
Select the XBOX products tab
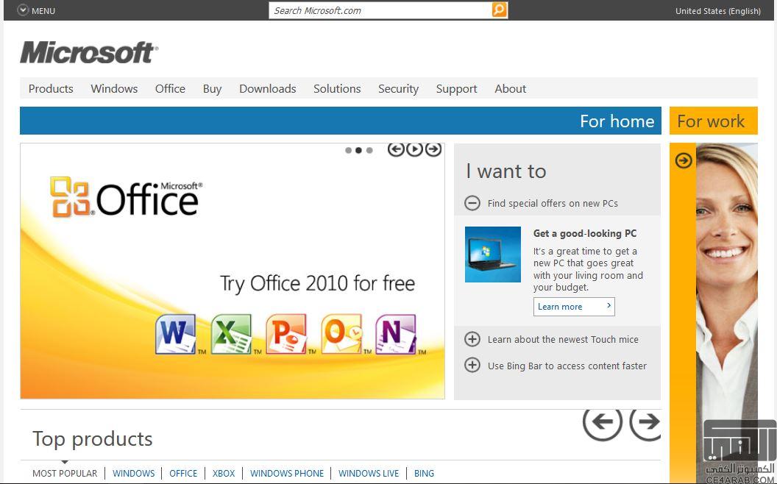224,473
